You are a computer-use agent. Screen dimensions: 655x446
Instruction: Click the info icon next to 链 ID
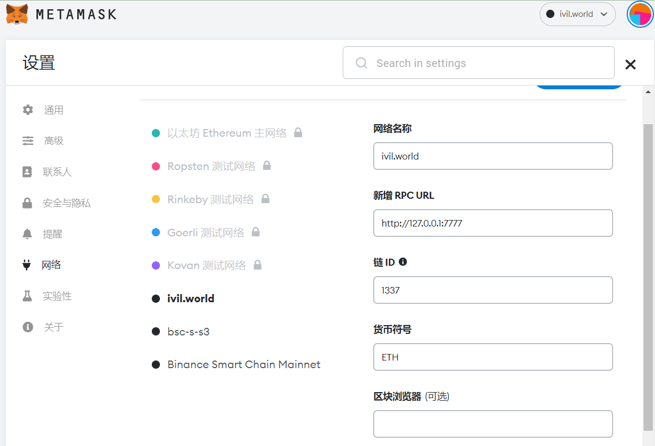click(x=403, y=262)
